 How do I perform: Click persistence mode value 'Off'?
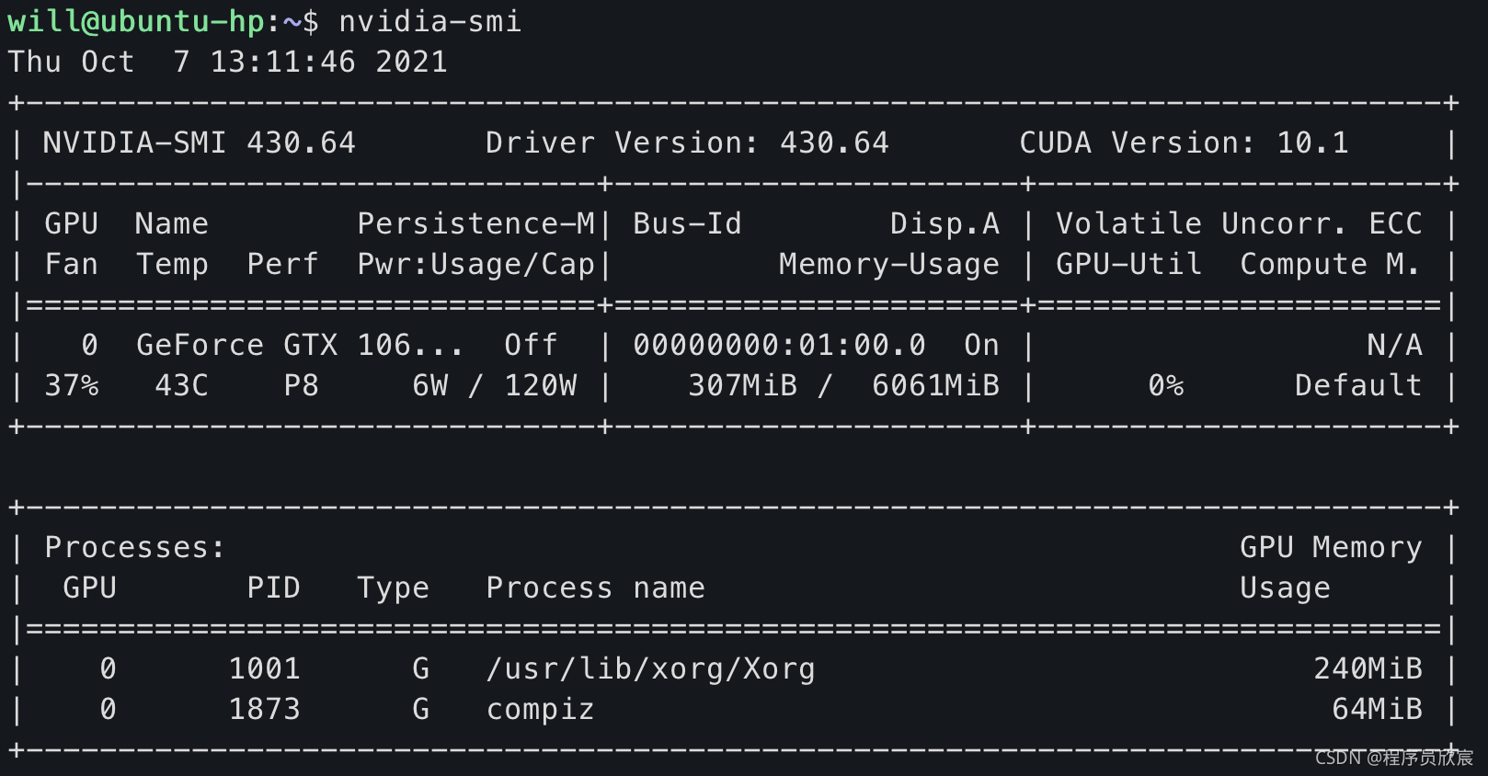(531, 345)
